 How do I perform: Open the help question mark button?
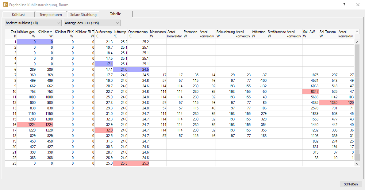coord(344,5)
